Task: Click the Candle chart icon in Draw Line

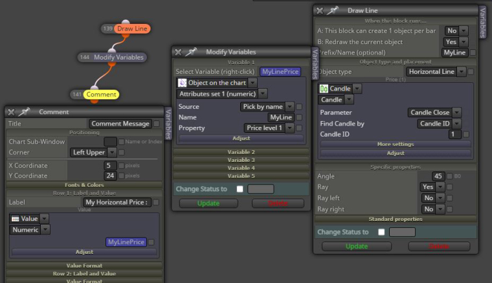Action: [324, 89]
